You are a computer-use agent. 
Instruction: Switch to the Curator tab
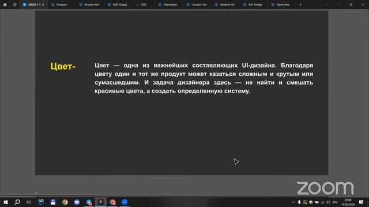tap(197, 5)
